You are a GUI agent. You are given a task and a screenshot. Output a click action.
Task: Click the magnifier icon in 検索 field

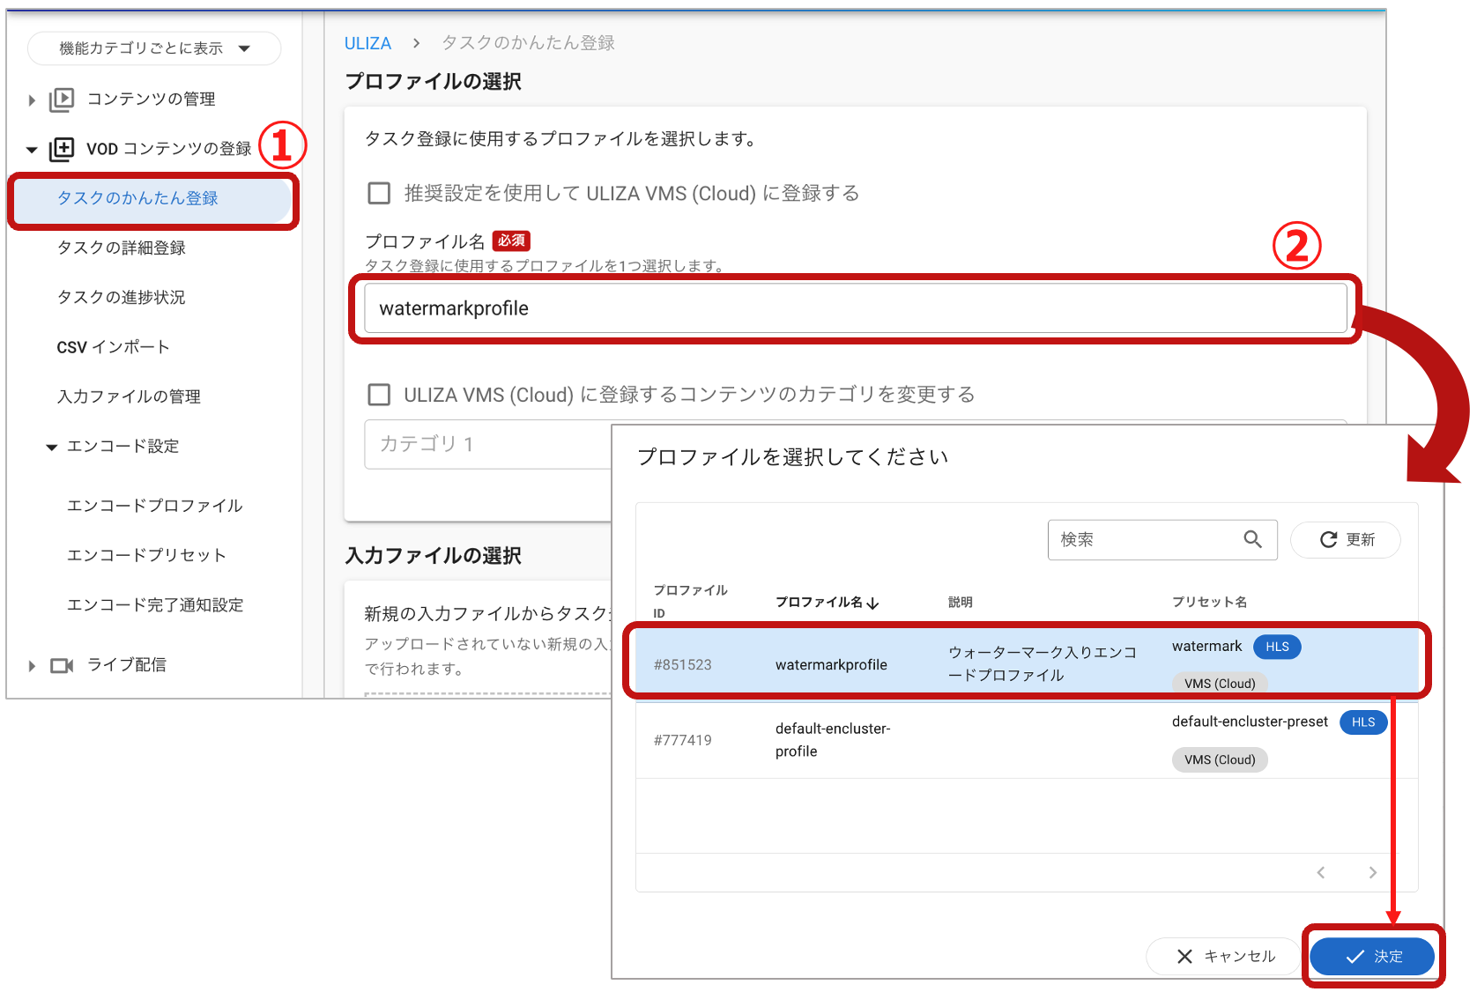pos(1252,539)
